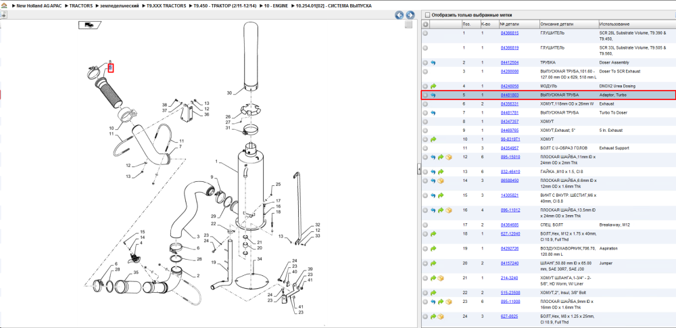This screenshot has height=328, width=676.
Task: Click package box icon on 896-11012 row
Action: click(x=449, y=210)
